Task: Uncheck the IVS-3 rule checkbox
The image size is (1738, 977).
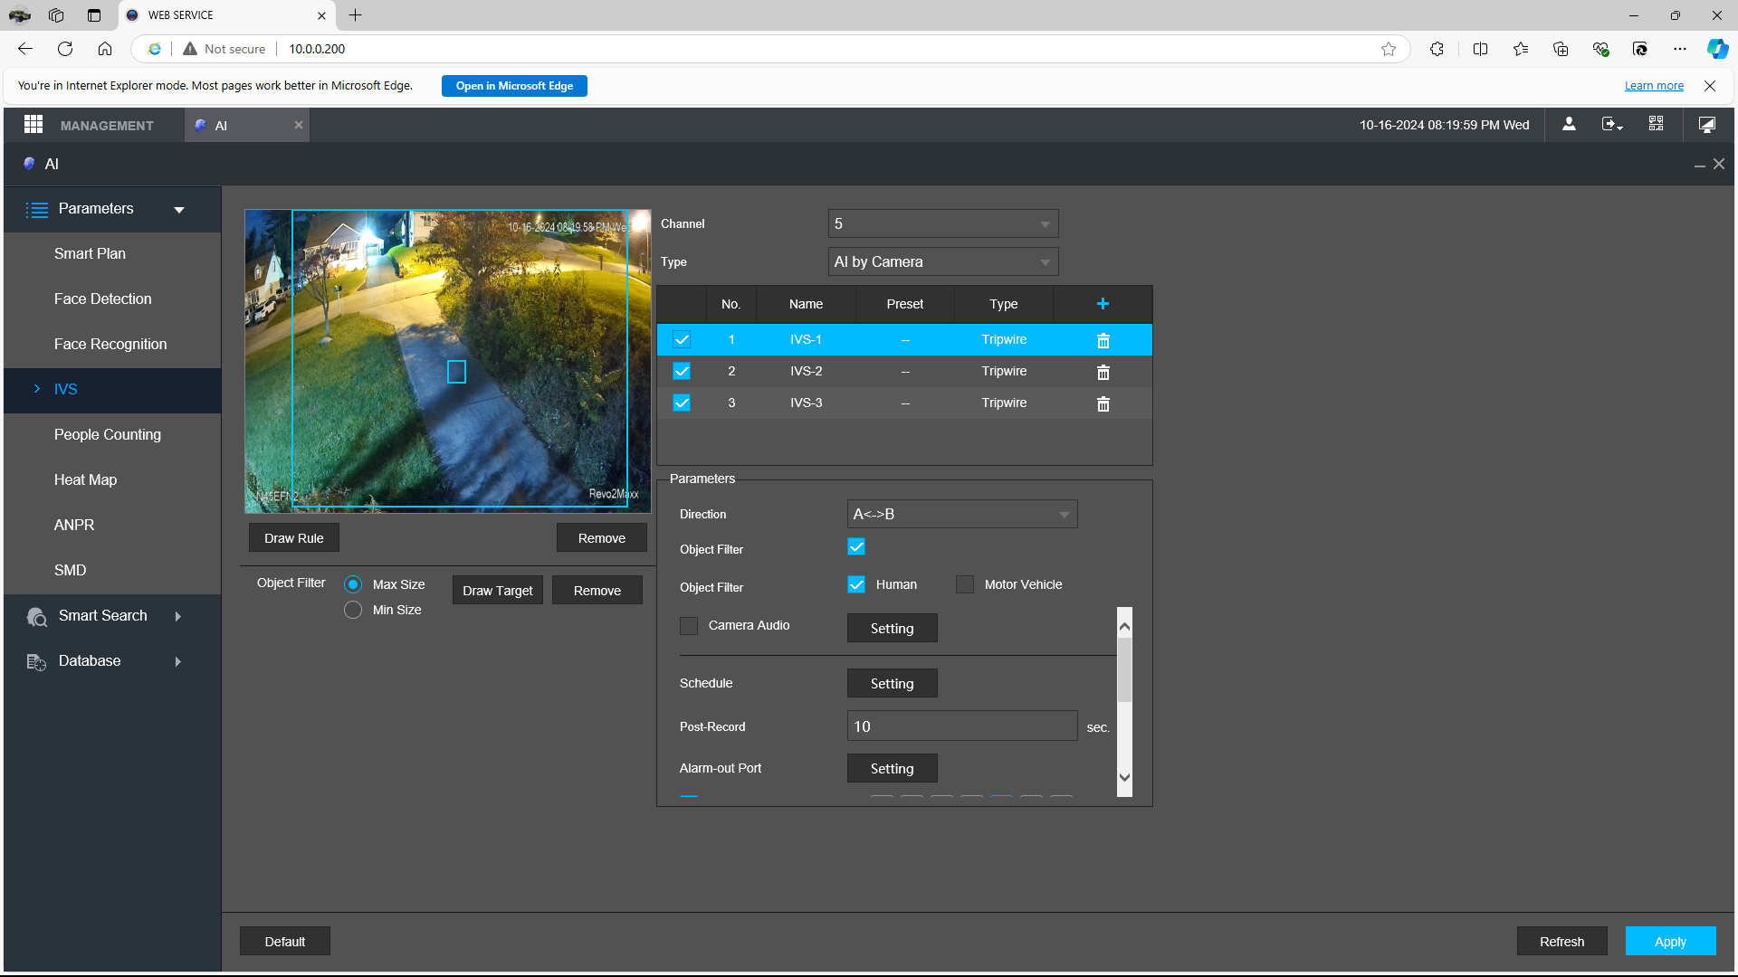Action: [x=682, y=403]
